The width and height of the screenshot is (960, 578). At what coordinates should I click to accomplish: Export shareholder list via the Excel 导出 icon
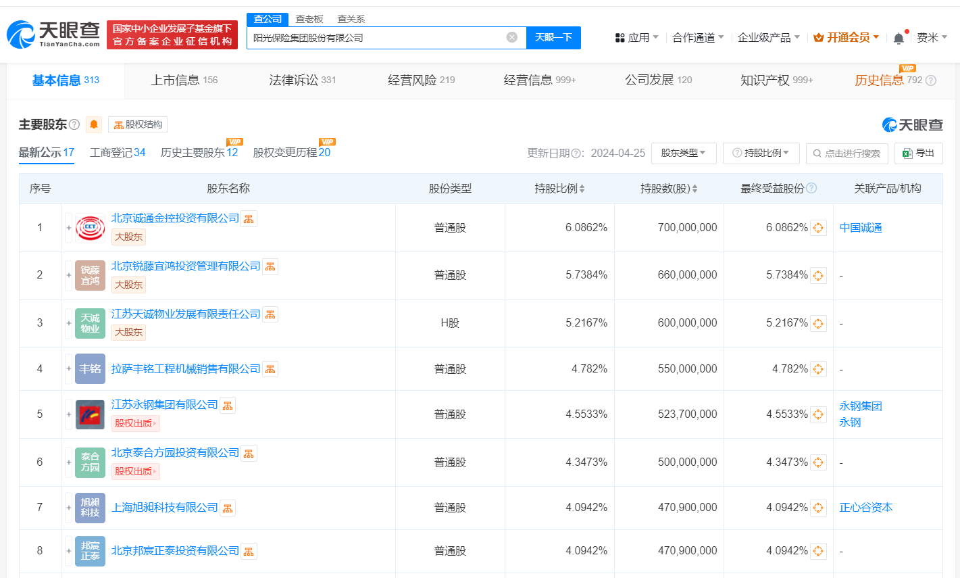point(919,153)
